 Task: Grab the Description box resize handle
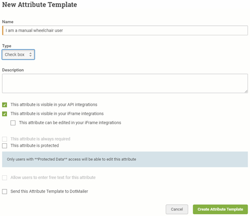[246, 91]
